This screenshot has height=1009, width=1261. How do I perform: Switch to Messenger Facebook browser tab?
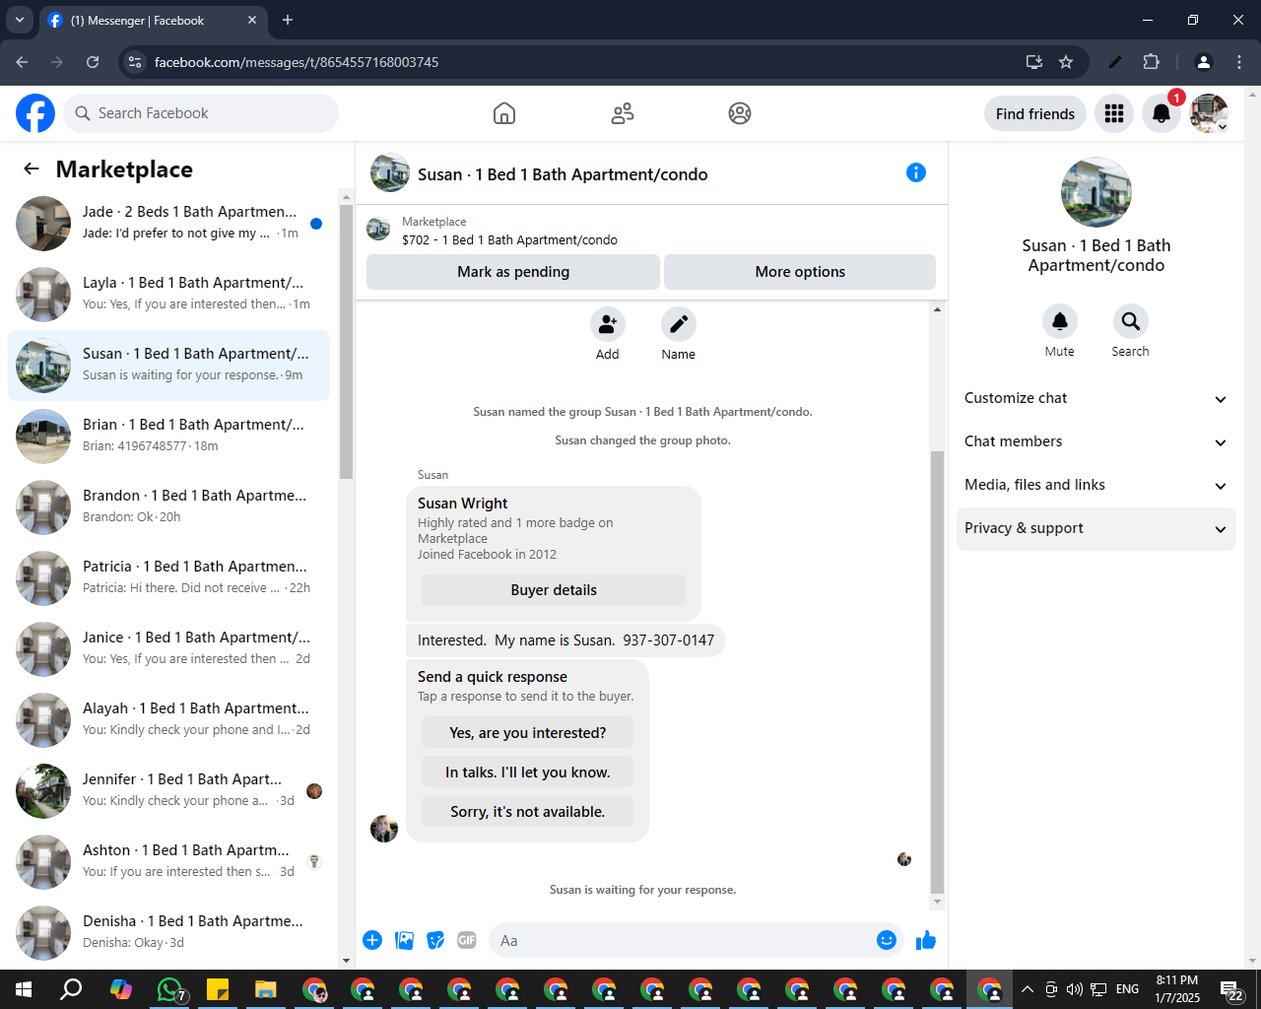[153, 20]
